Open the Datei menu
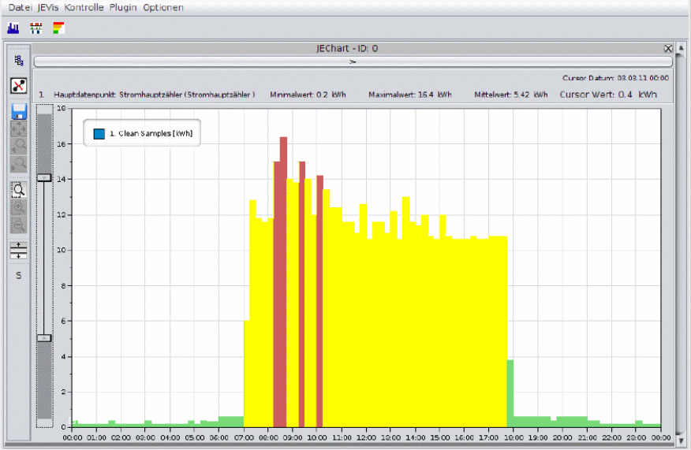Viewport: 691px width, 450px height. [x=20, y=7]
